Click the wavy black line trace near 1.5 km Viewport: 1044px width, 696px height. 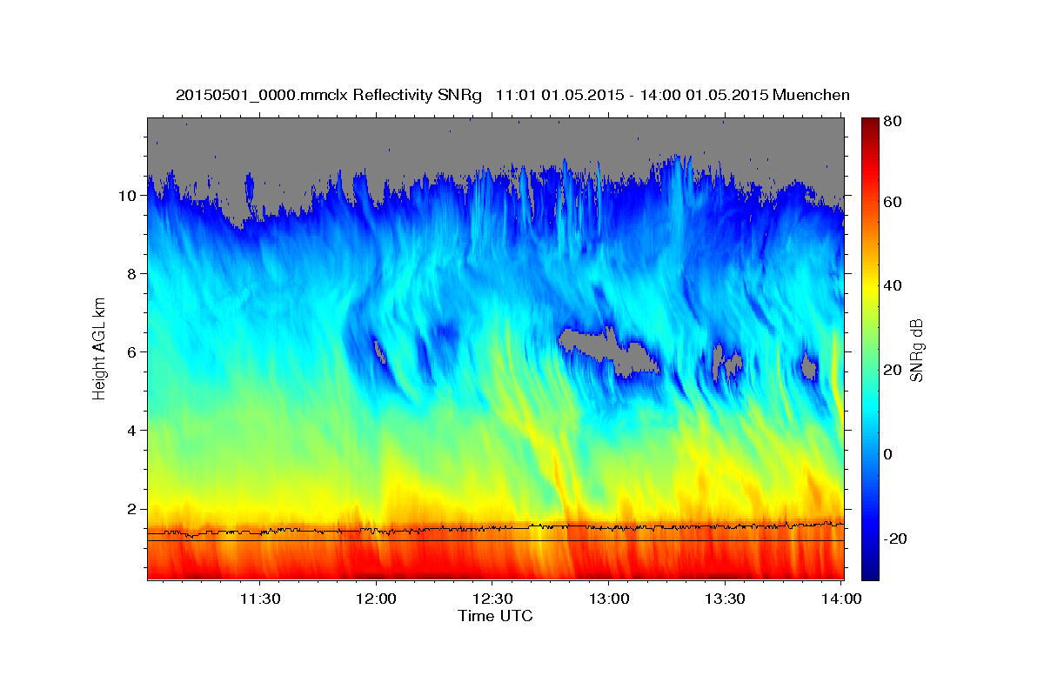pos(495,527)
